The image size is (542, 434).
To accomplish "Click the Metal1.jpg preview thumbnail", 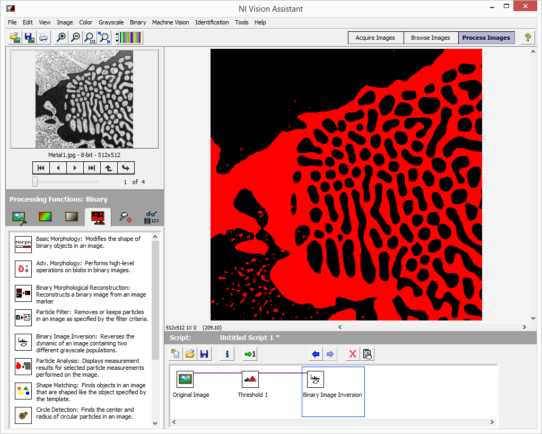I will [84, 99].
